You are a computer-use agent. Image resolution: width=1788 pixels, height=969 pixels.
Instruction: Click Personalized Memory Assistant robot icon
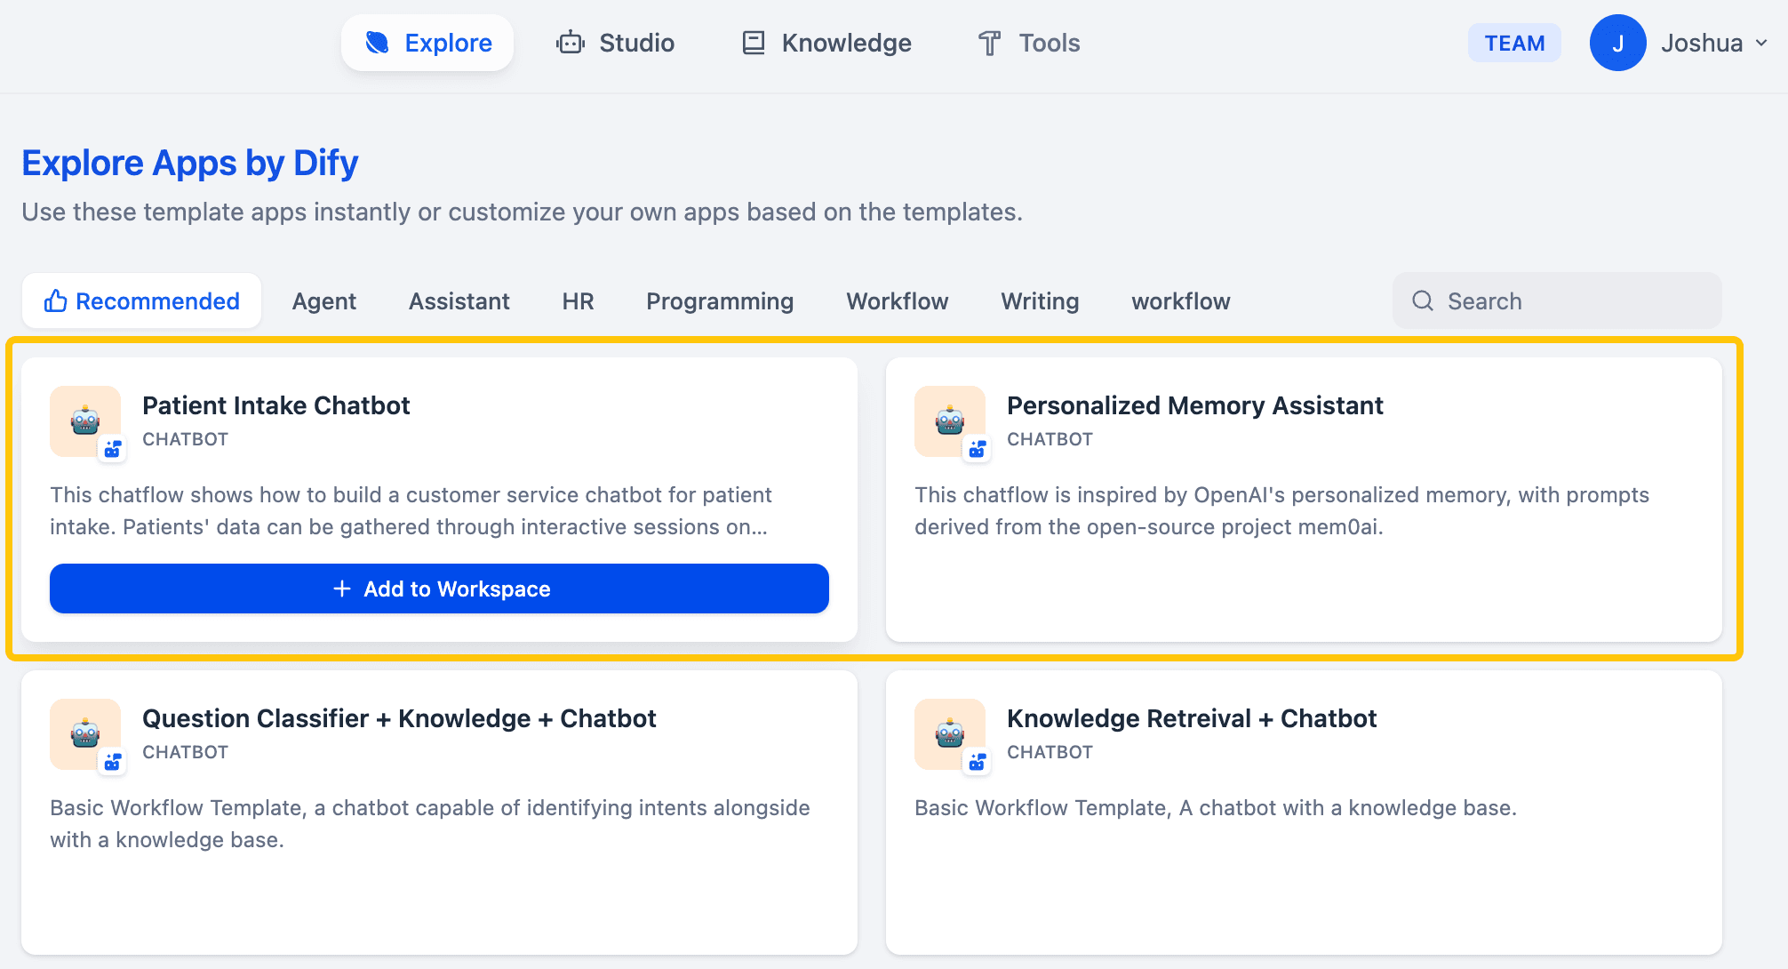[x=950, y=421]
